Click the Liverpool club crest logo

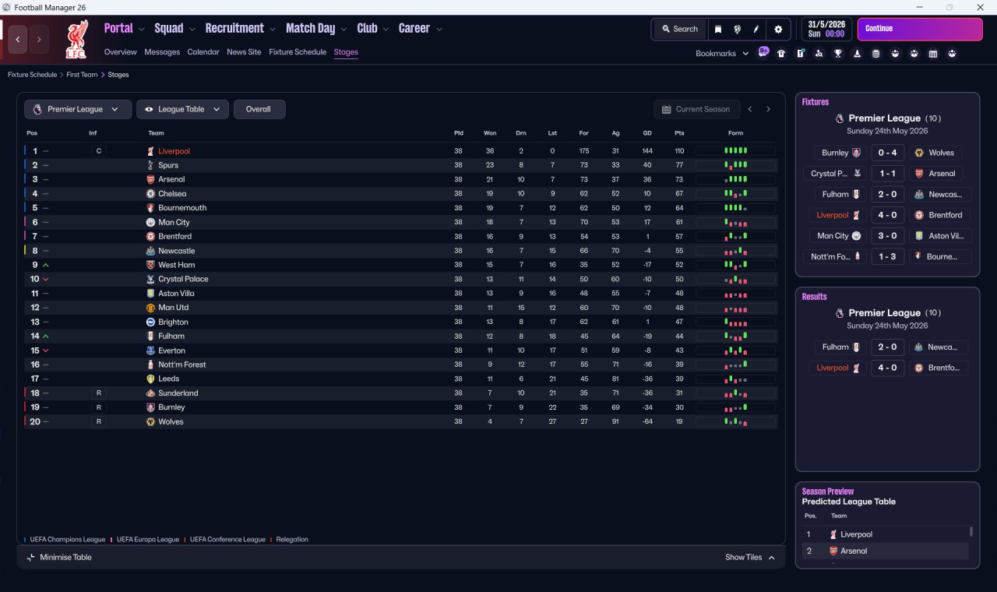pos(76,40)
